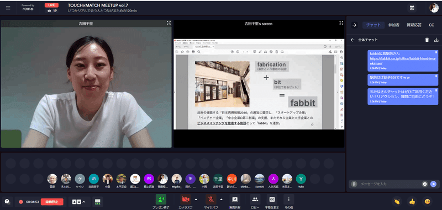Toggle the microphone off button
This screenshot has width=442, height=210.
coord(211,200)
